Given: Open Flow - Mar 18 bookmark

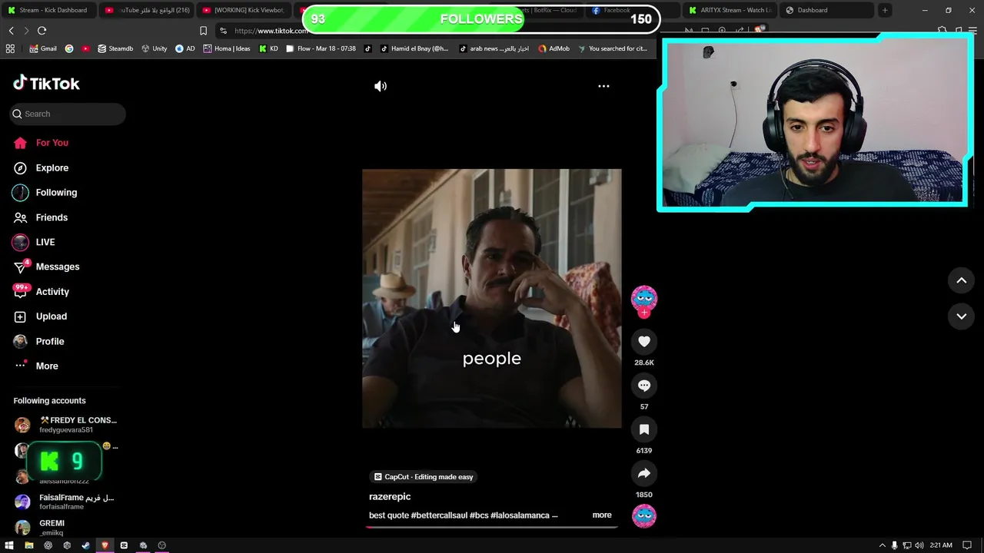Looking at the screenshot, I should click(321, 48).
